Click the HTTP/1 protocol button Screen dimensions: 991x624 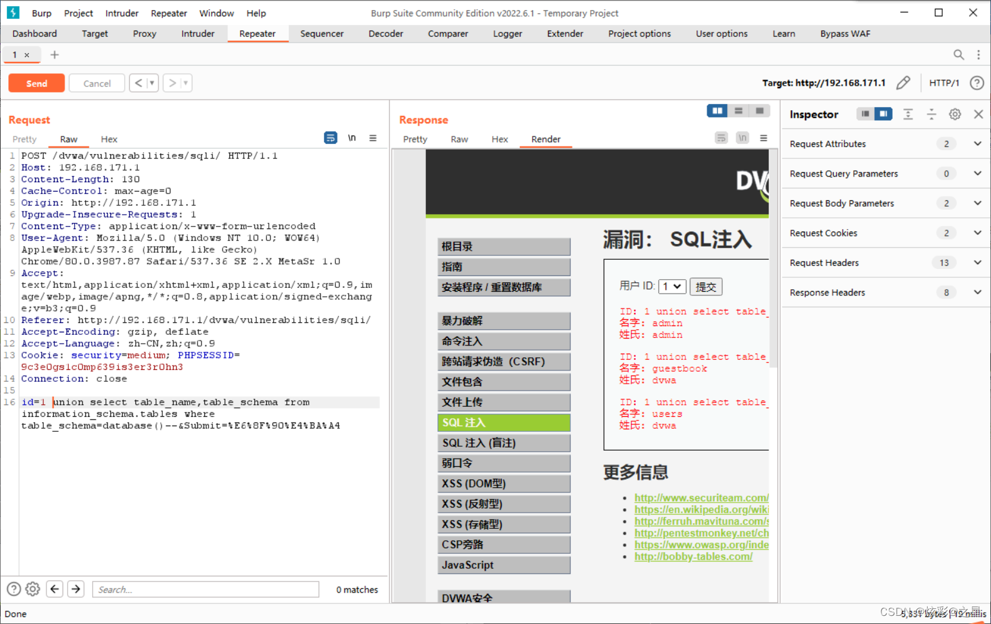click(944, 83)
